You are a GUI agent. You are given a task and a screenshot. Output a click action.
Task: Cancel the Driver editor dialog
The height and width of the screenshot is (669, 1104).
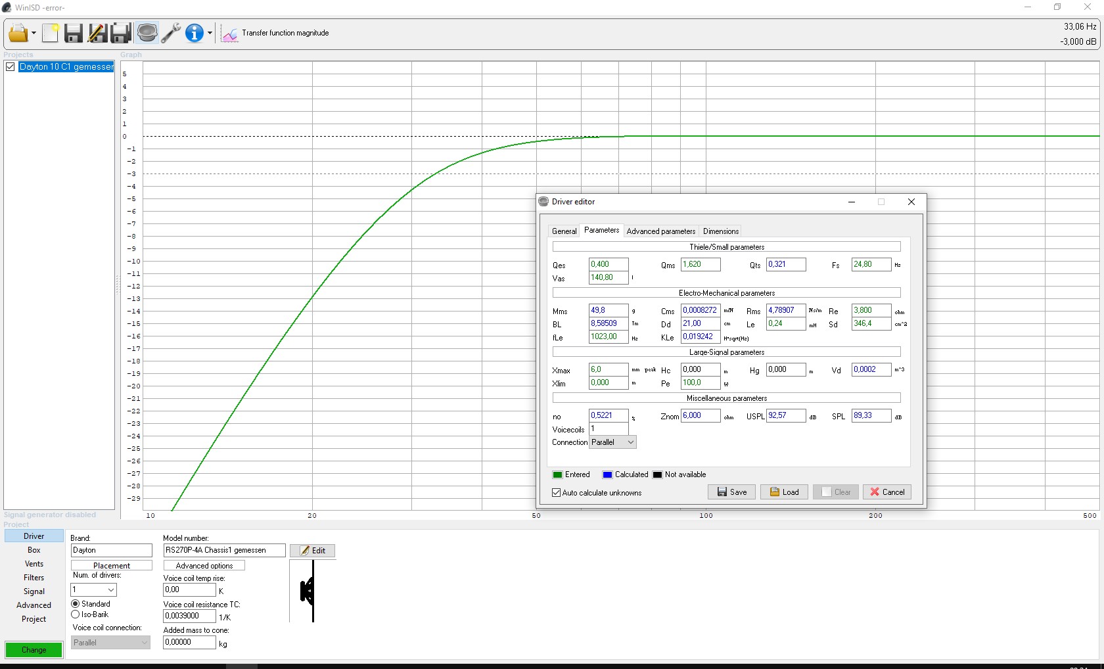pos(887,492)
